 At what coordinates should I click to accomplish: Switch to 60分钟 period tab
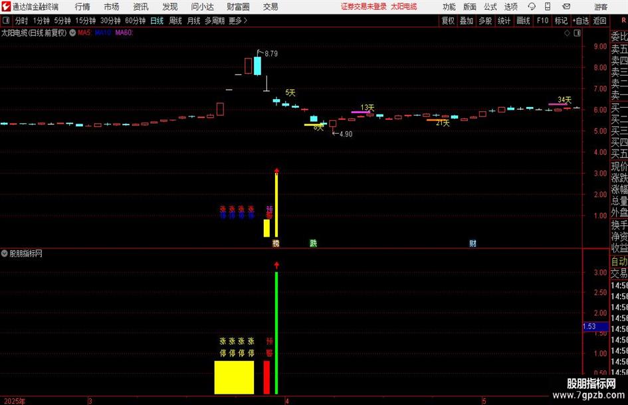pyautogui.click(x=135, y=21)
